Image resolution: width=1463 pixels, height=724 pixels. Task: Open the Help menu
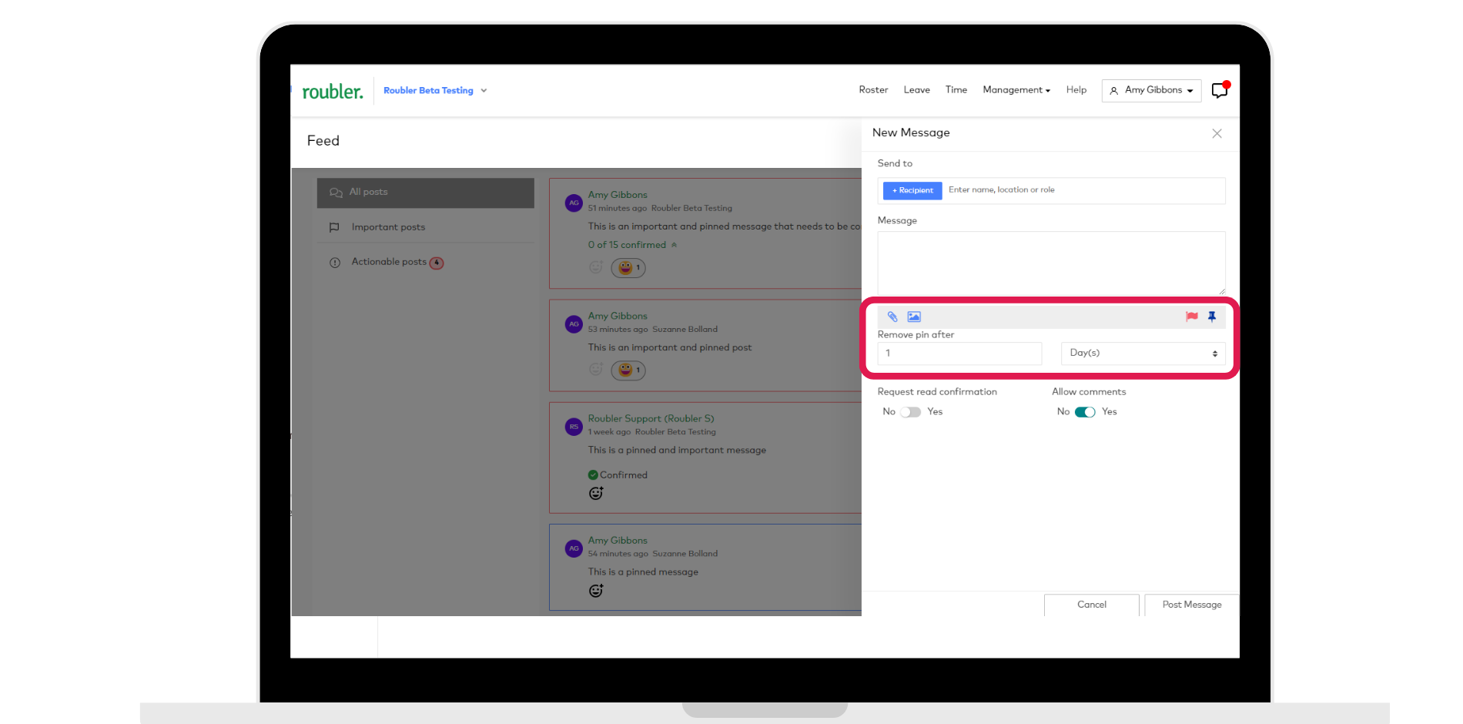coord(1076,90)
